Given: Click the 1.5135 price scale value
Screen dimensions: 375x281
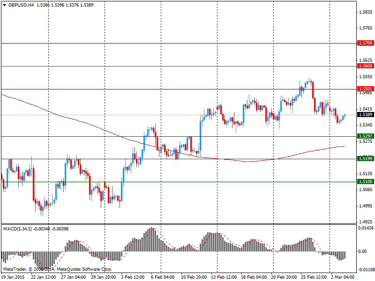Looking at the screenshot, I should 366,174.
